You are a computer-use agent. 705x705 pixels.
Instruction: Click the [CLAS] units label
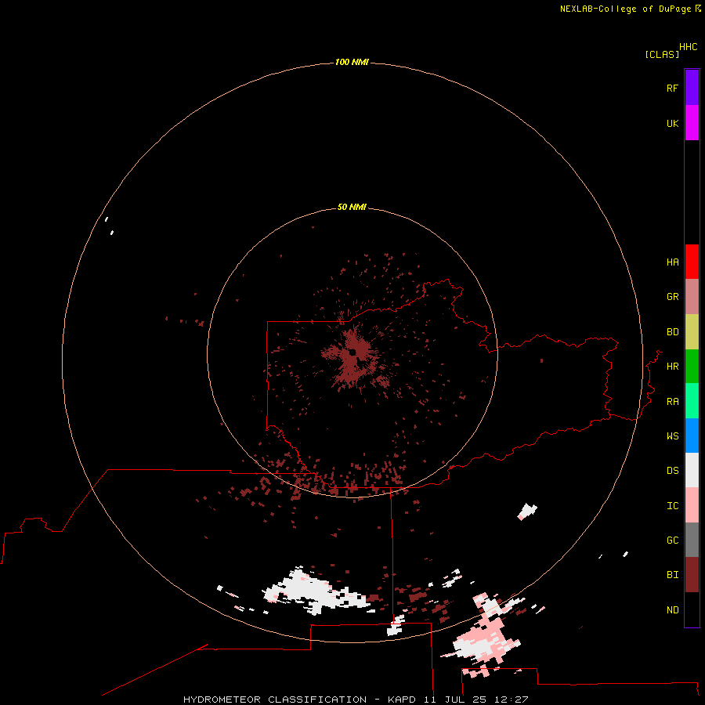pos(662,54)
